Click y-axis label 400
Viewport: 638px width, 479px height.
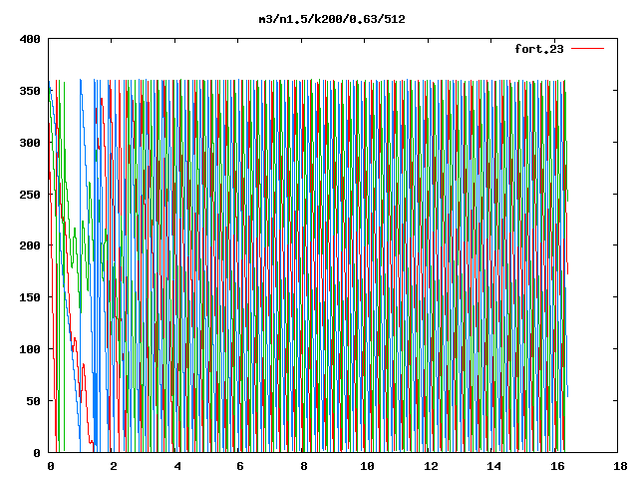[x=30, y=39]
